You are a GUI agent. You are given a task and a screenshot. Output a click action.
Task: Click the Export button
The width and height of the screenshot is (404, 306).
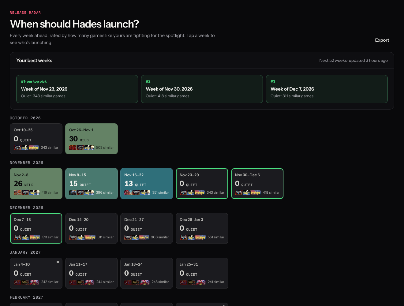point(382,40)
